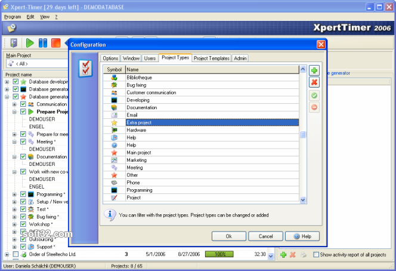Click the Phone symbol icon

click(114, 183)
